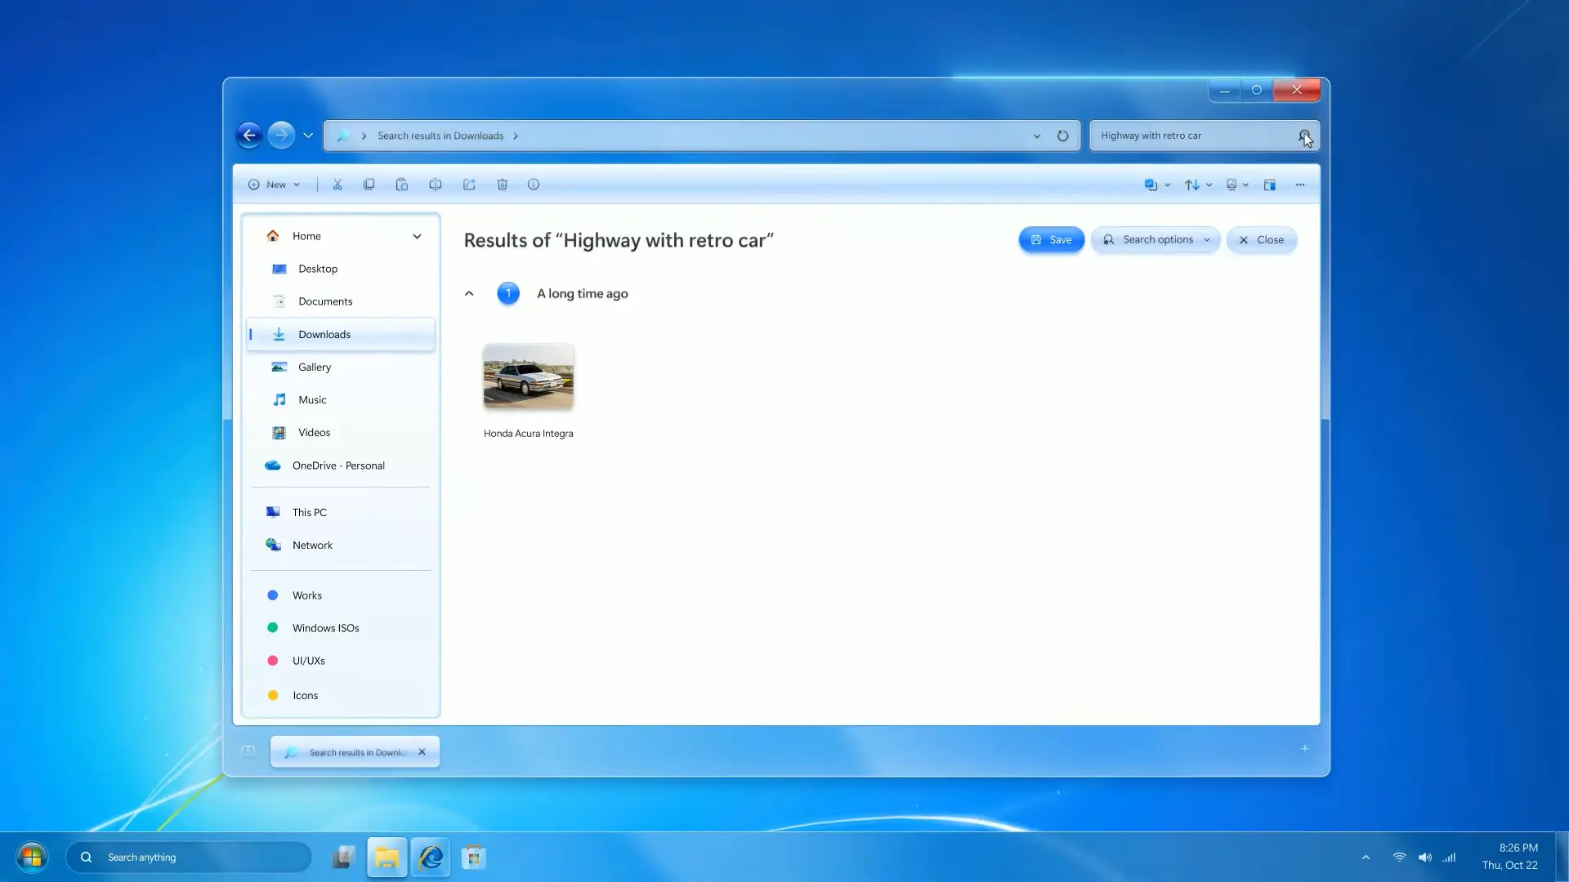
Task: Open recent locations dropdown next to navigation arrows
Action: coord(308,136)
